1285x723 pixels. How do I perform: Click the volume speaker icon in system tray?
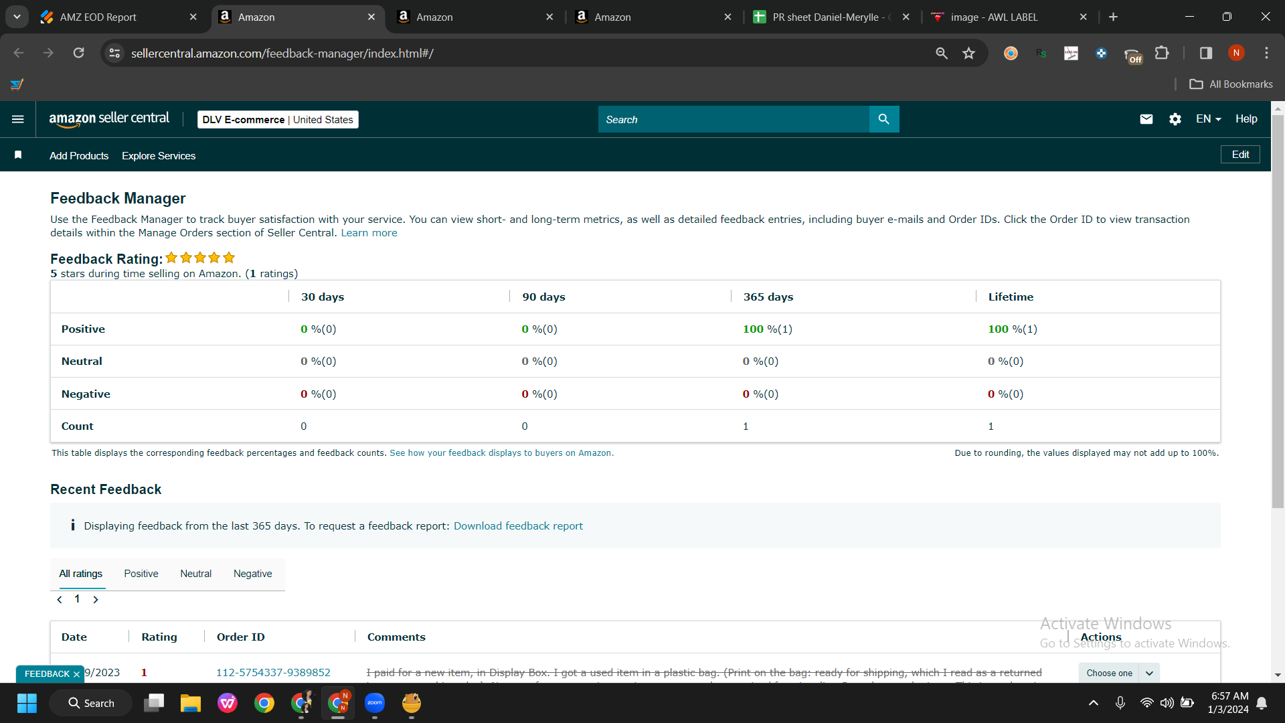[1167, 703]
